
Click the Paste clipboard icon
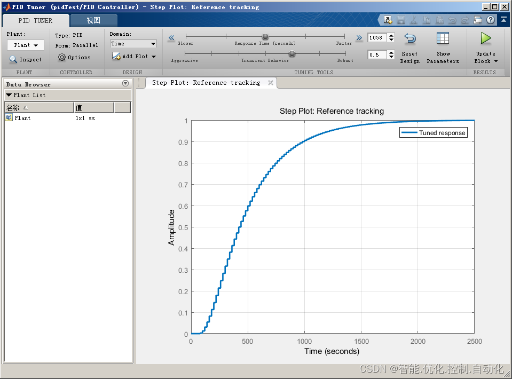(x=439, y=20)
